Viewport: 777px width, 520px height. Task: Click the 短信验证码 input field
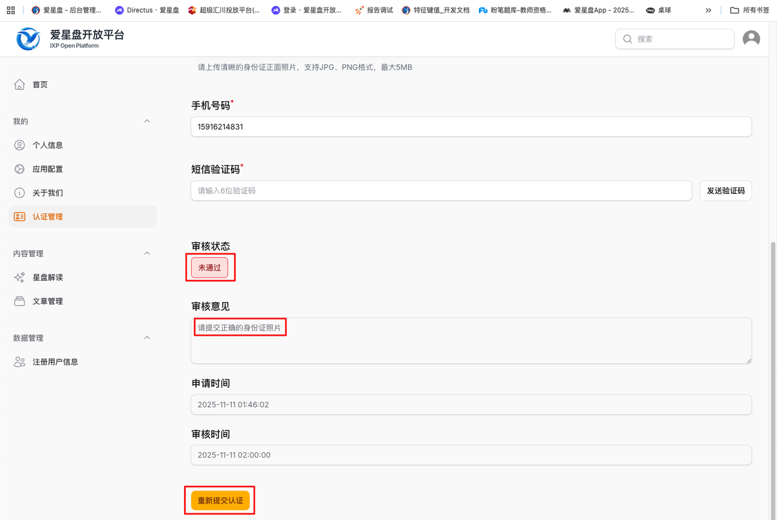coord(441,191)
